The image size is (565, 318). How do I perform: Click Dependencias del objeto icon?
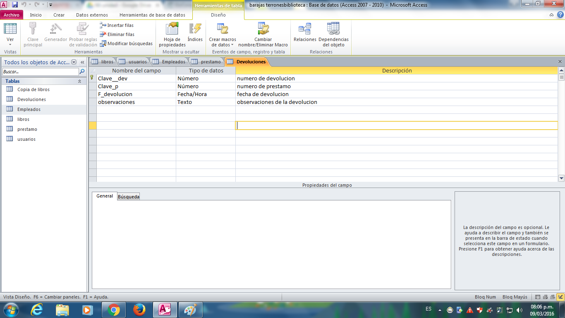pos(333,29)
